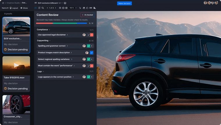Play the Take 9192910.mov video thumbnail
221x125 pixels.
click(16, 65)
